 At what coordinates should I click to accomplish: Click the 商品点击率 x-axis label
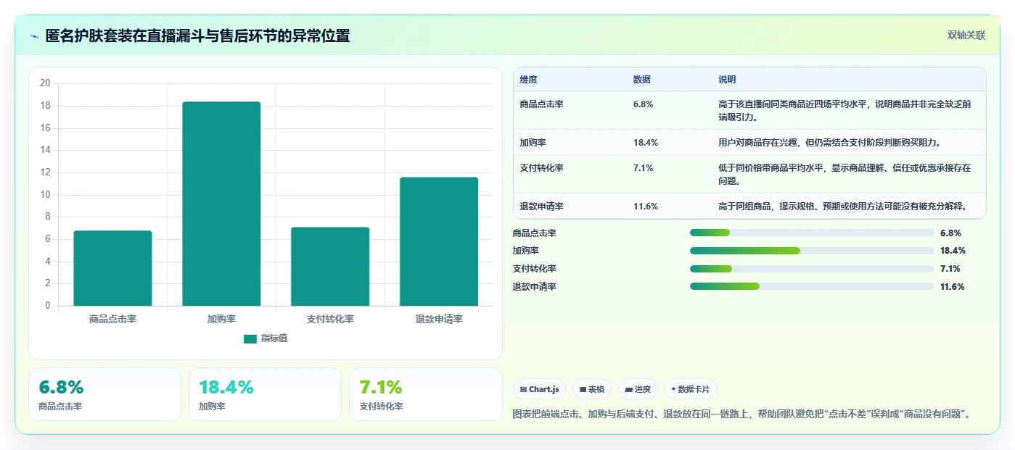click(112, 319)
